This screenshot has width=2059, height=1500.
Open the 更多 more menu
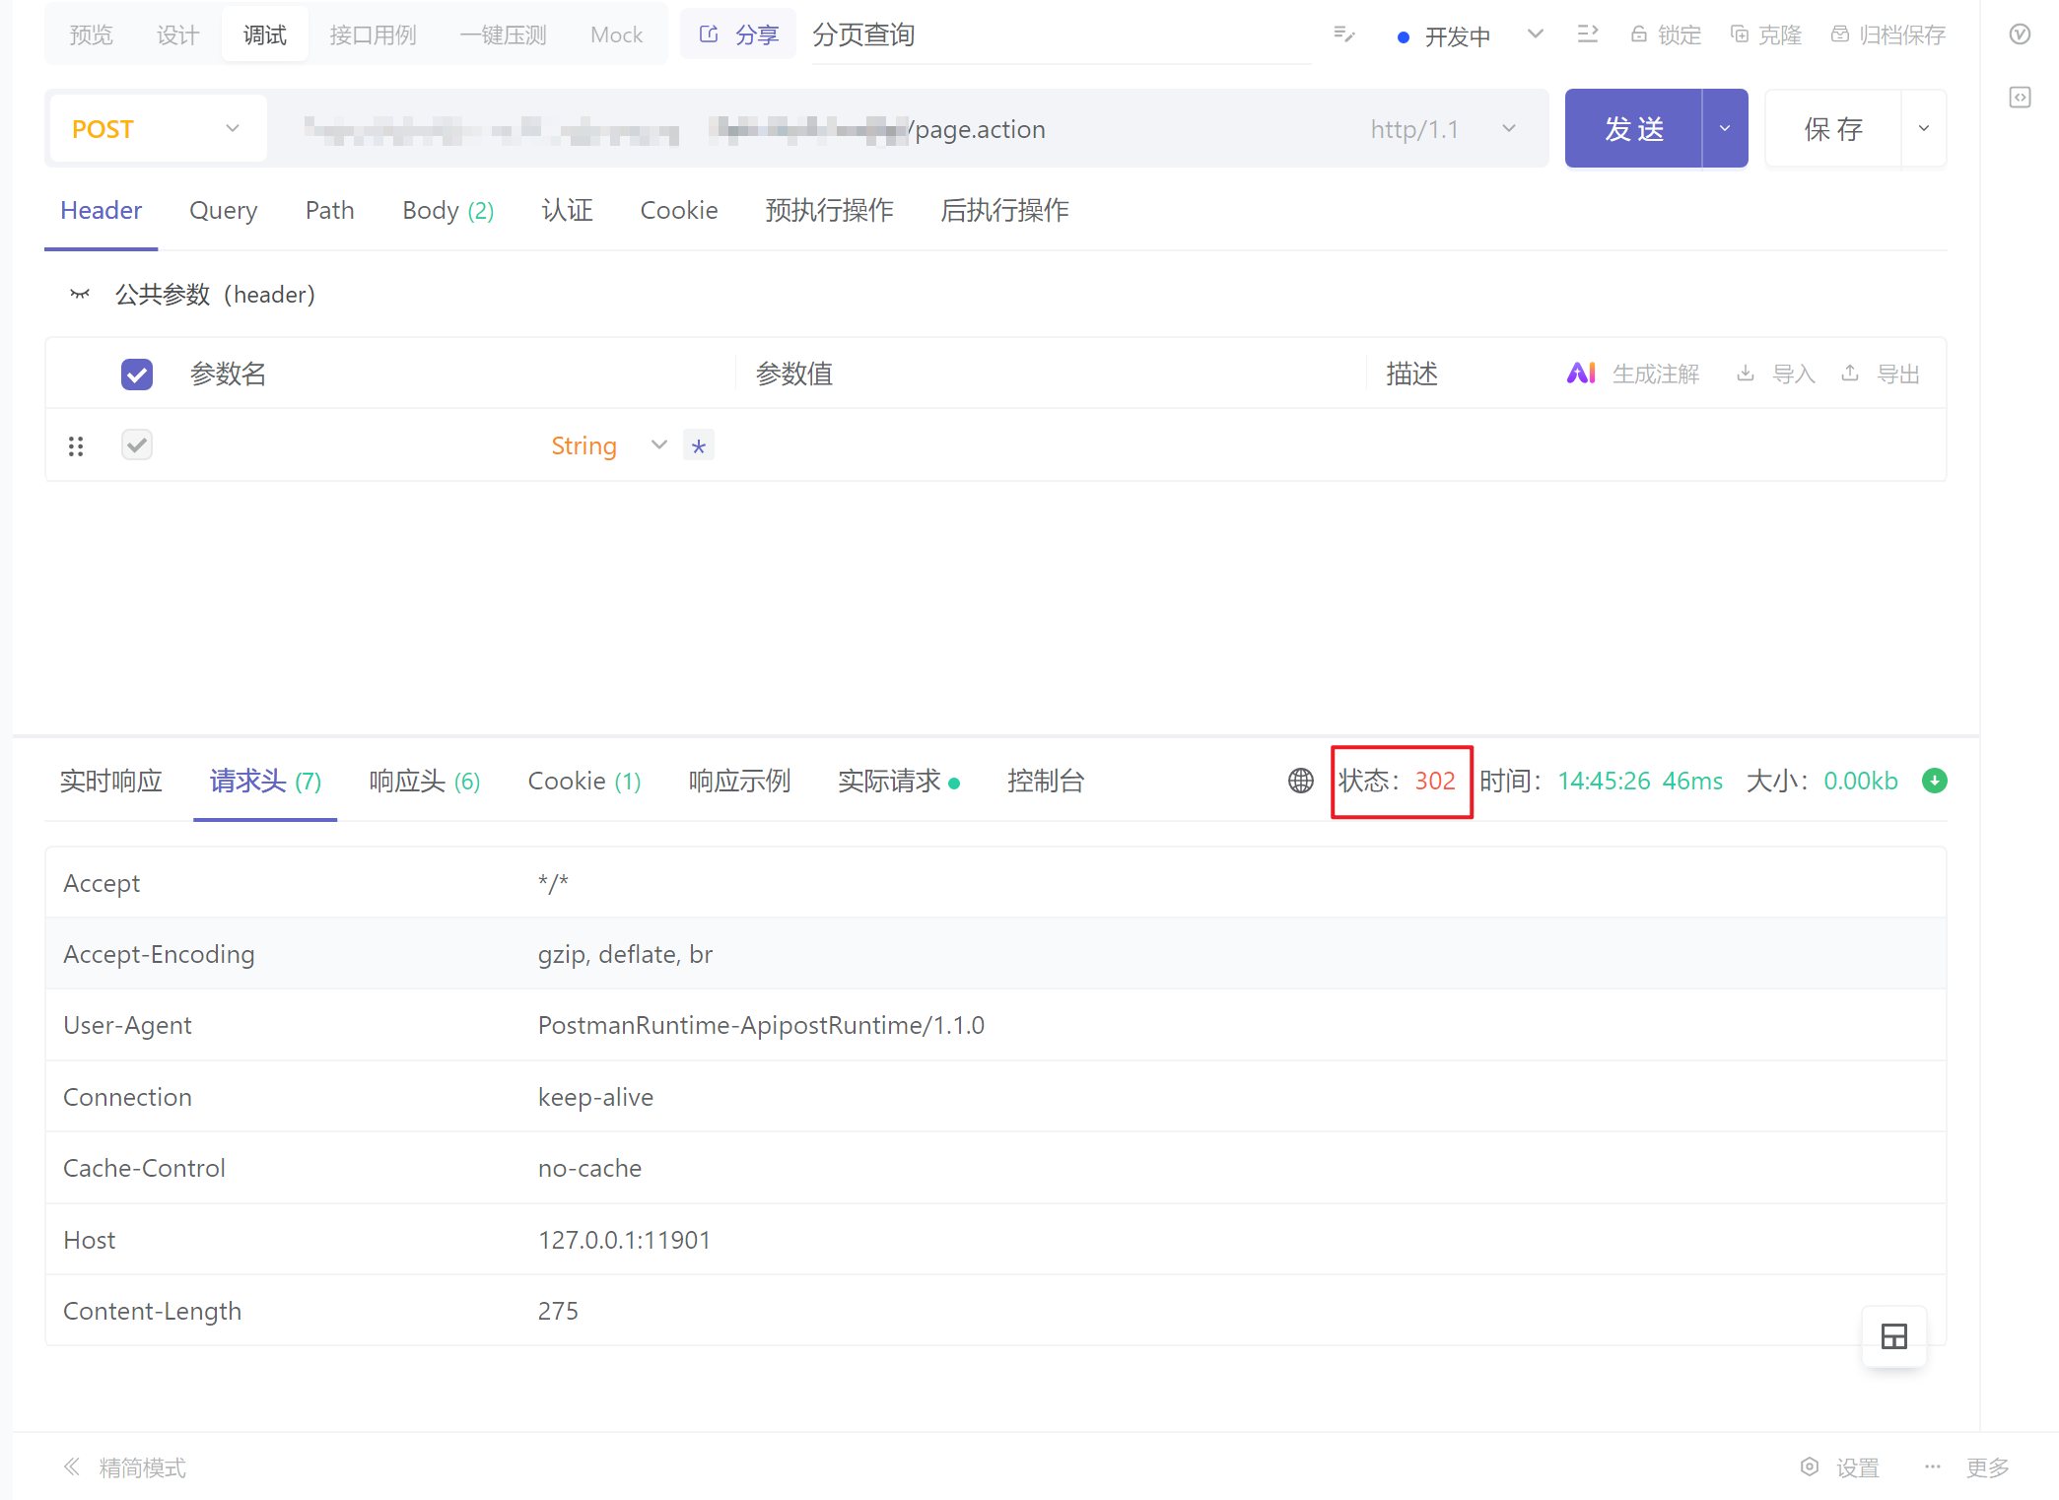1966,1467
